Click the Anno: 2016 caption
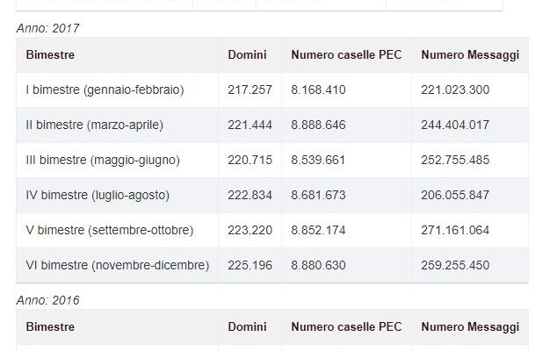 tap(47, 301)
